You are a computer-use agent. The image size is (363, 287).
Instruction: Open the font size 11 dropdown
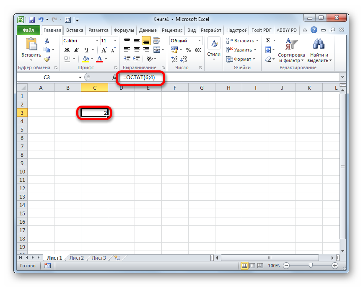point(115,41)
